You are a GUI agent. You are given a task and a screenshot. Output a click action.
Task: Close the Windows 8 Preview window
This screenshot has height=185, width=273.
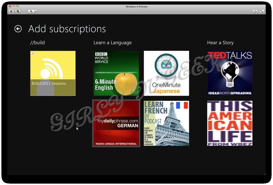tap(10, 6)
